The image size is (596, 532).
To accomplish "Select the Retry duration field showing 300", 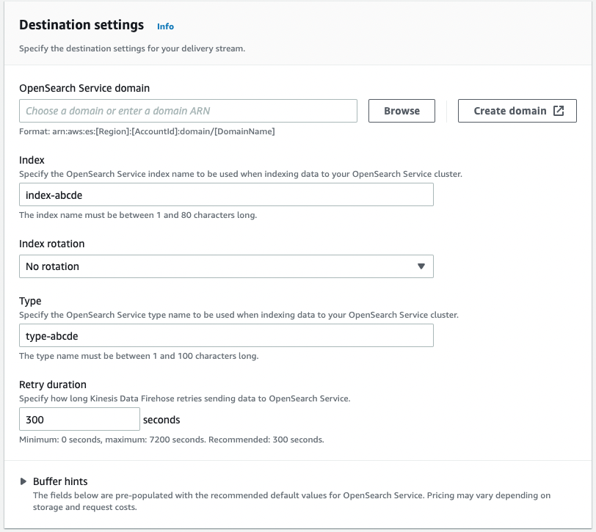I will tap(79, 420).
